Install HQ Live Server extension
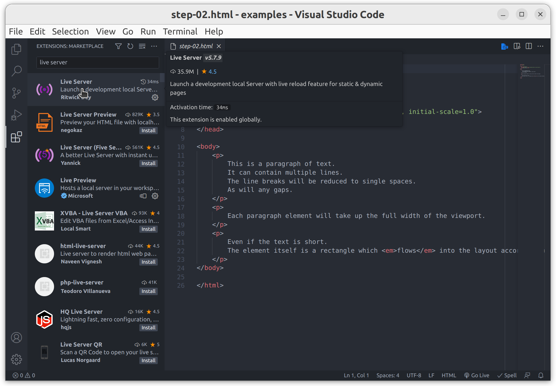Viewport: 556px width, 386px height. pos(148,328)
